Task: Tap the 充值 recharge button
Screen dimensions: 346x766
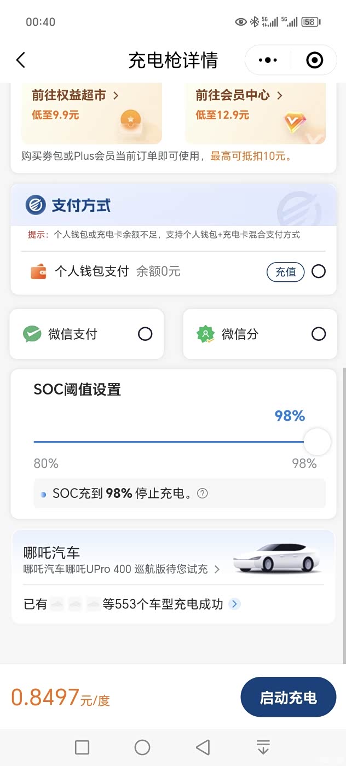Action: click(x=285, y=272)
